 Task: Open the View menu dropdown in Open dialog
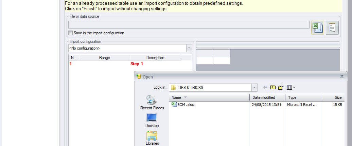[x=291, y=88]
